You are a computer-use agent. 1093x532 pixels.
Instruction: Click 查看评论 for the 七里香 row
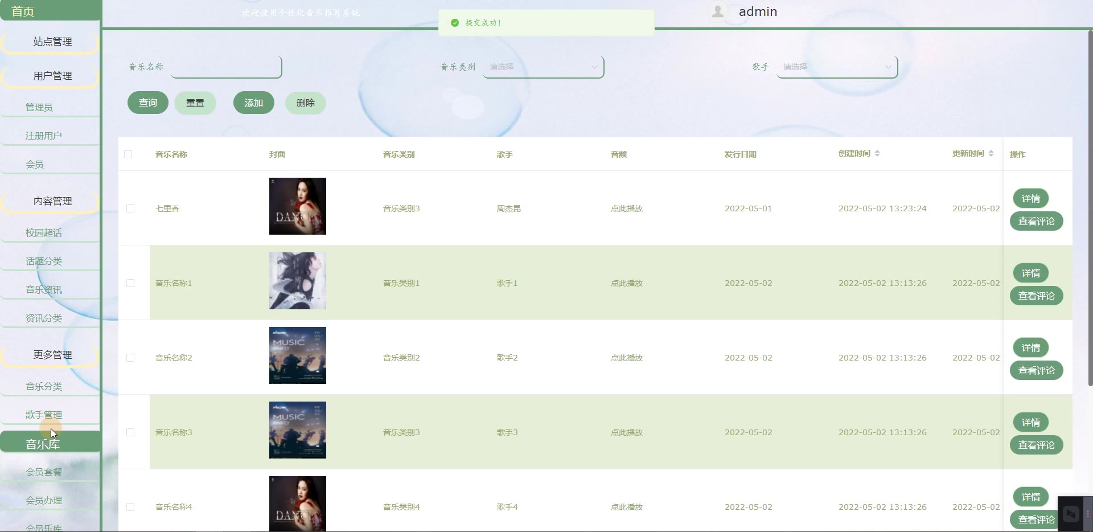(x=1037, y=221)
